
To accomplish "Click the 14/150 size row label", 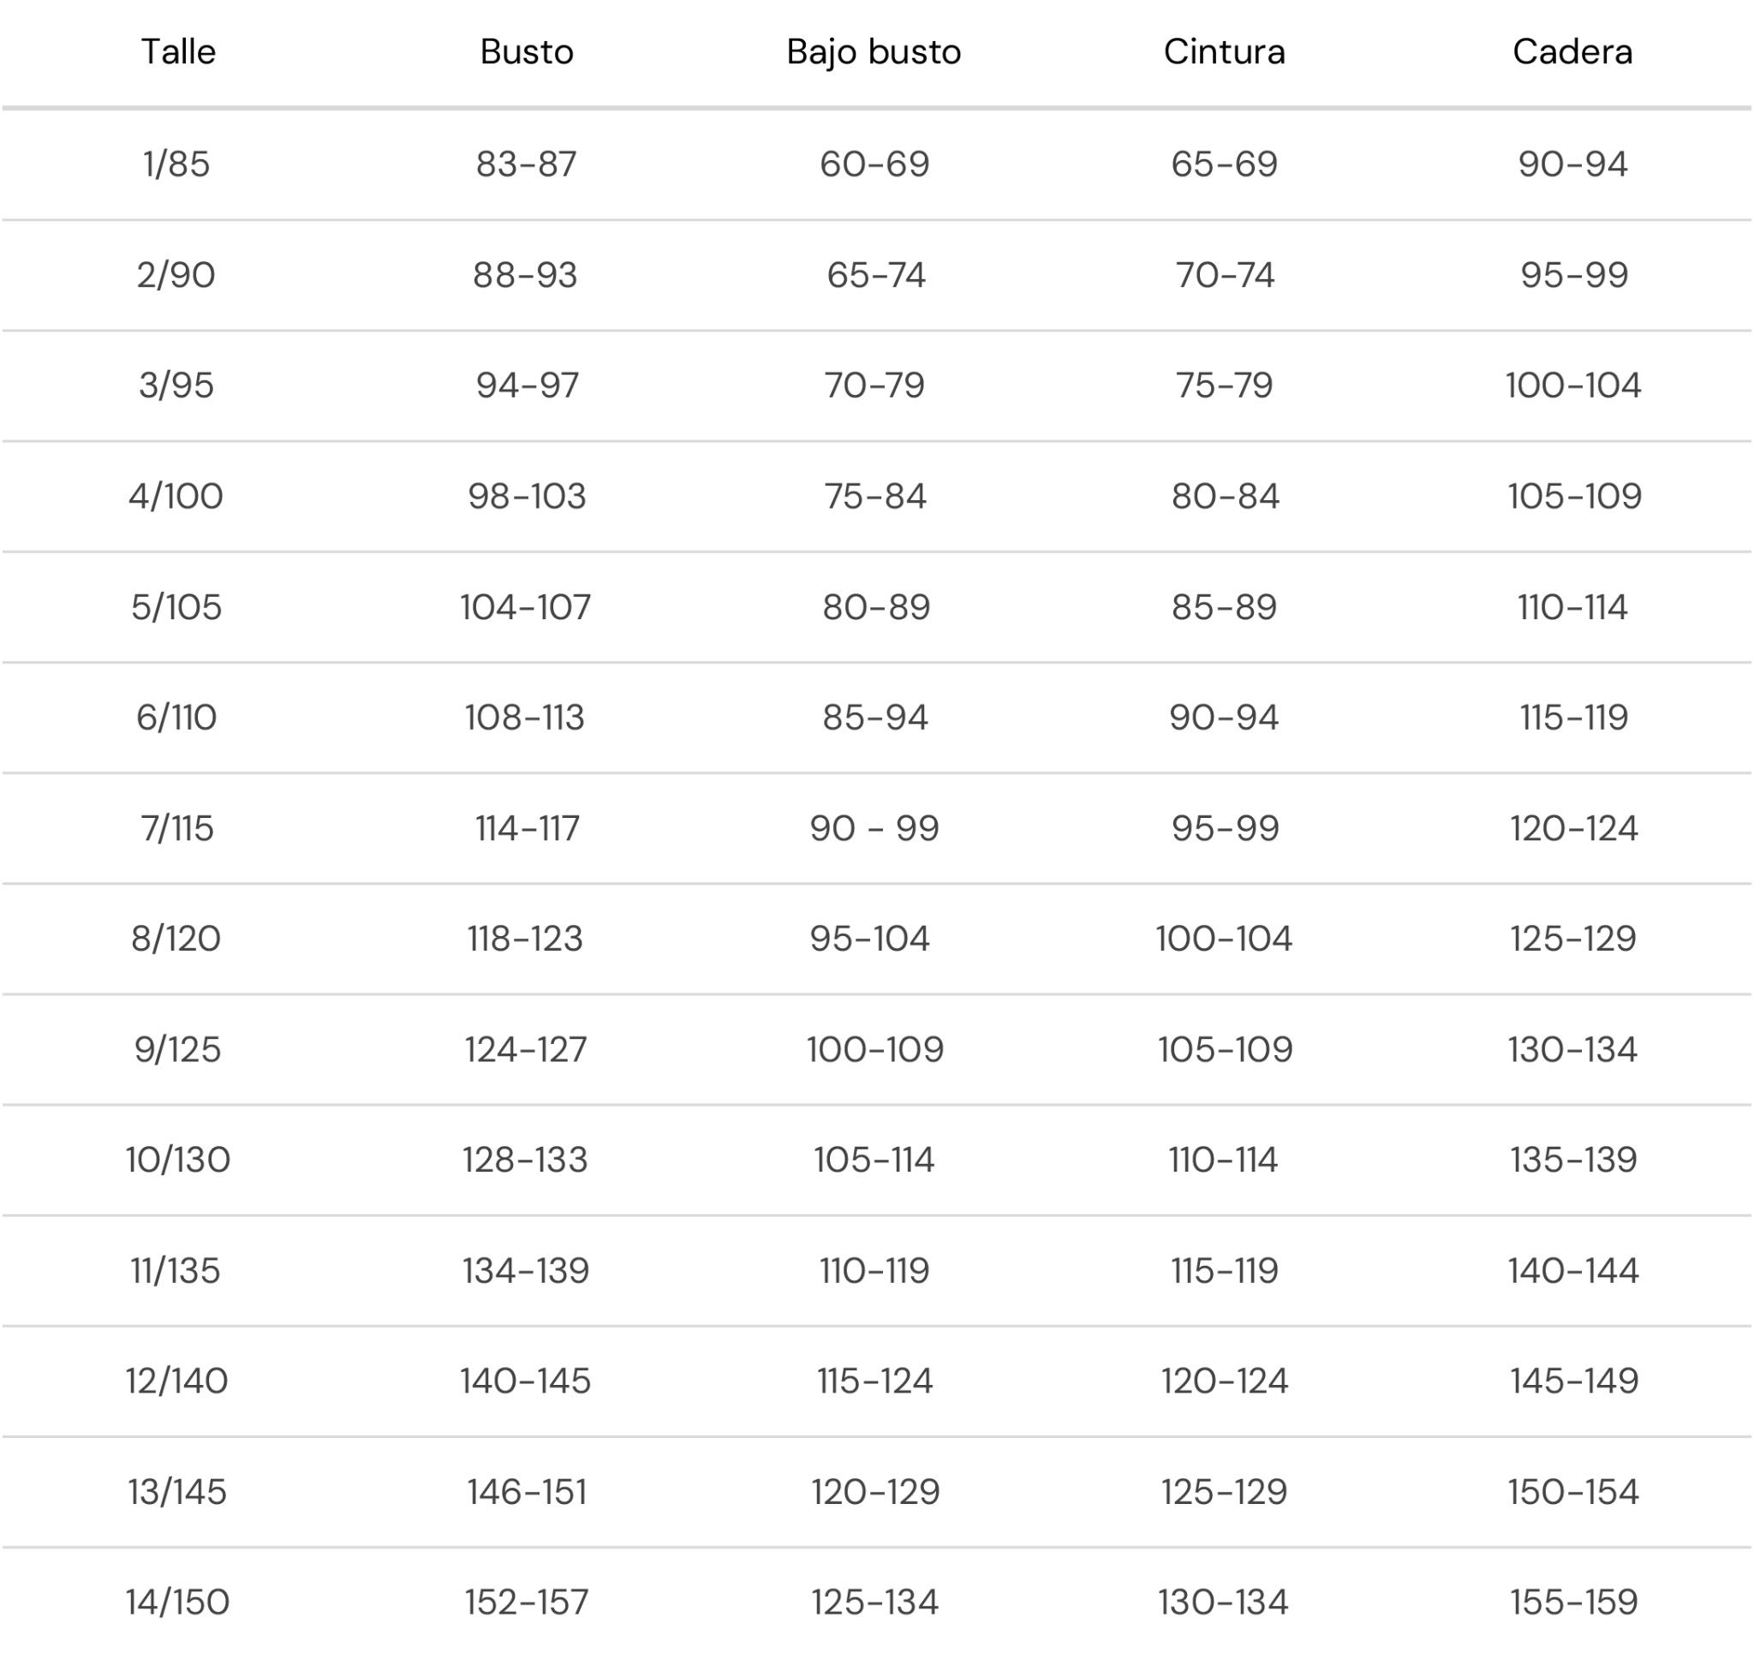I will pyautogui.click(x=177, y=1602).
